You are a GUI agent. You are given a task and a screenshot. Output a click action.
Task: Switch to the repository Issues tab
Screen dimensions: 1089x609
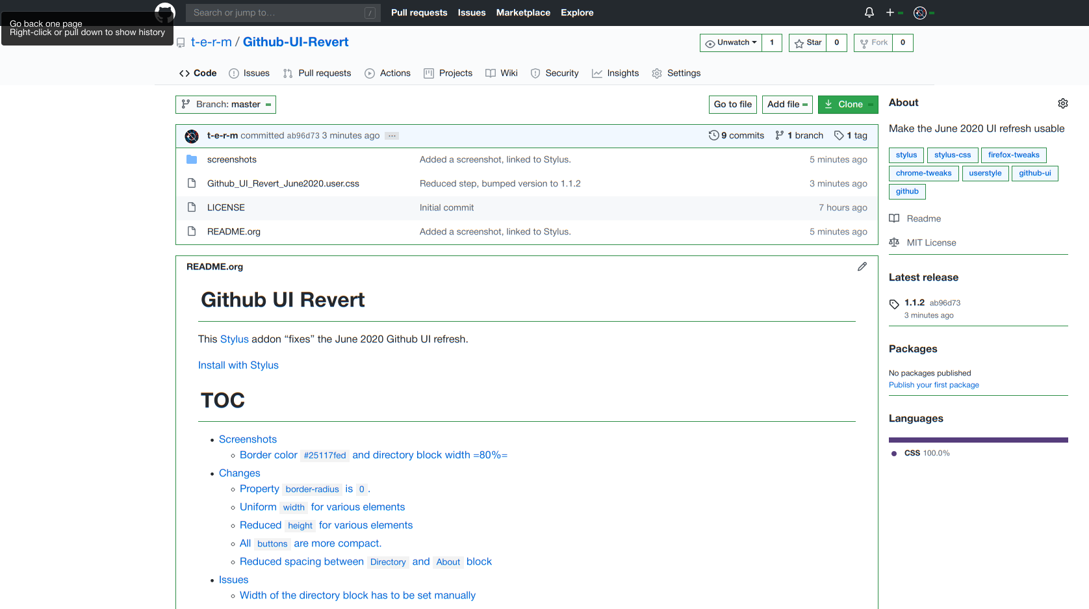pos(249,73)
